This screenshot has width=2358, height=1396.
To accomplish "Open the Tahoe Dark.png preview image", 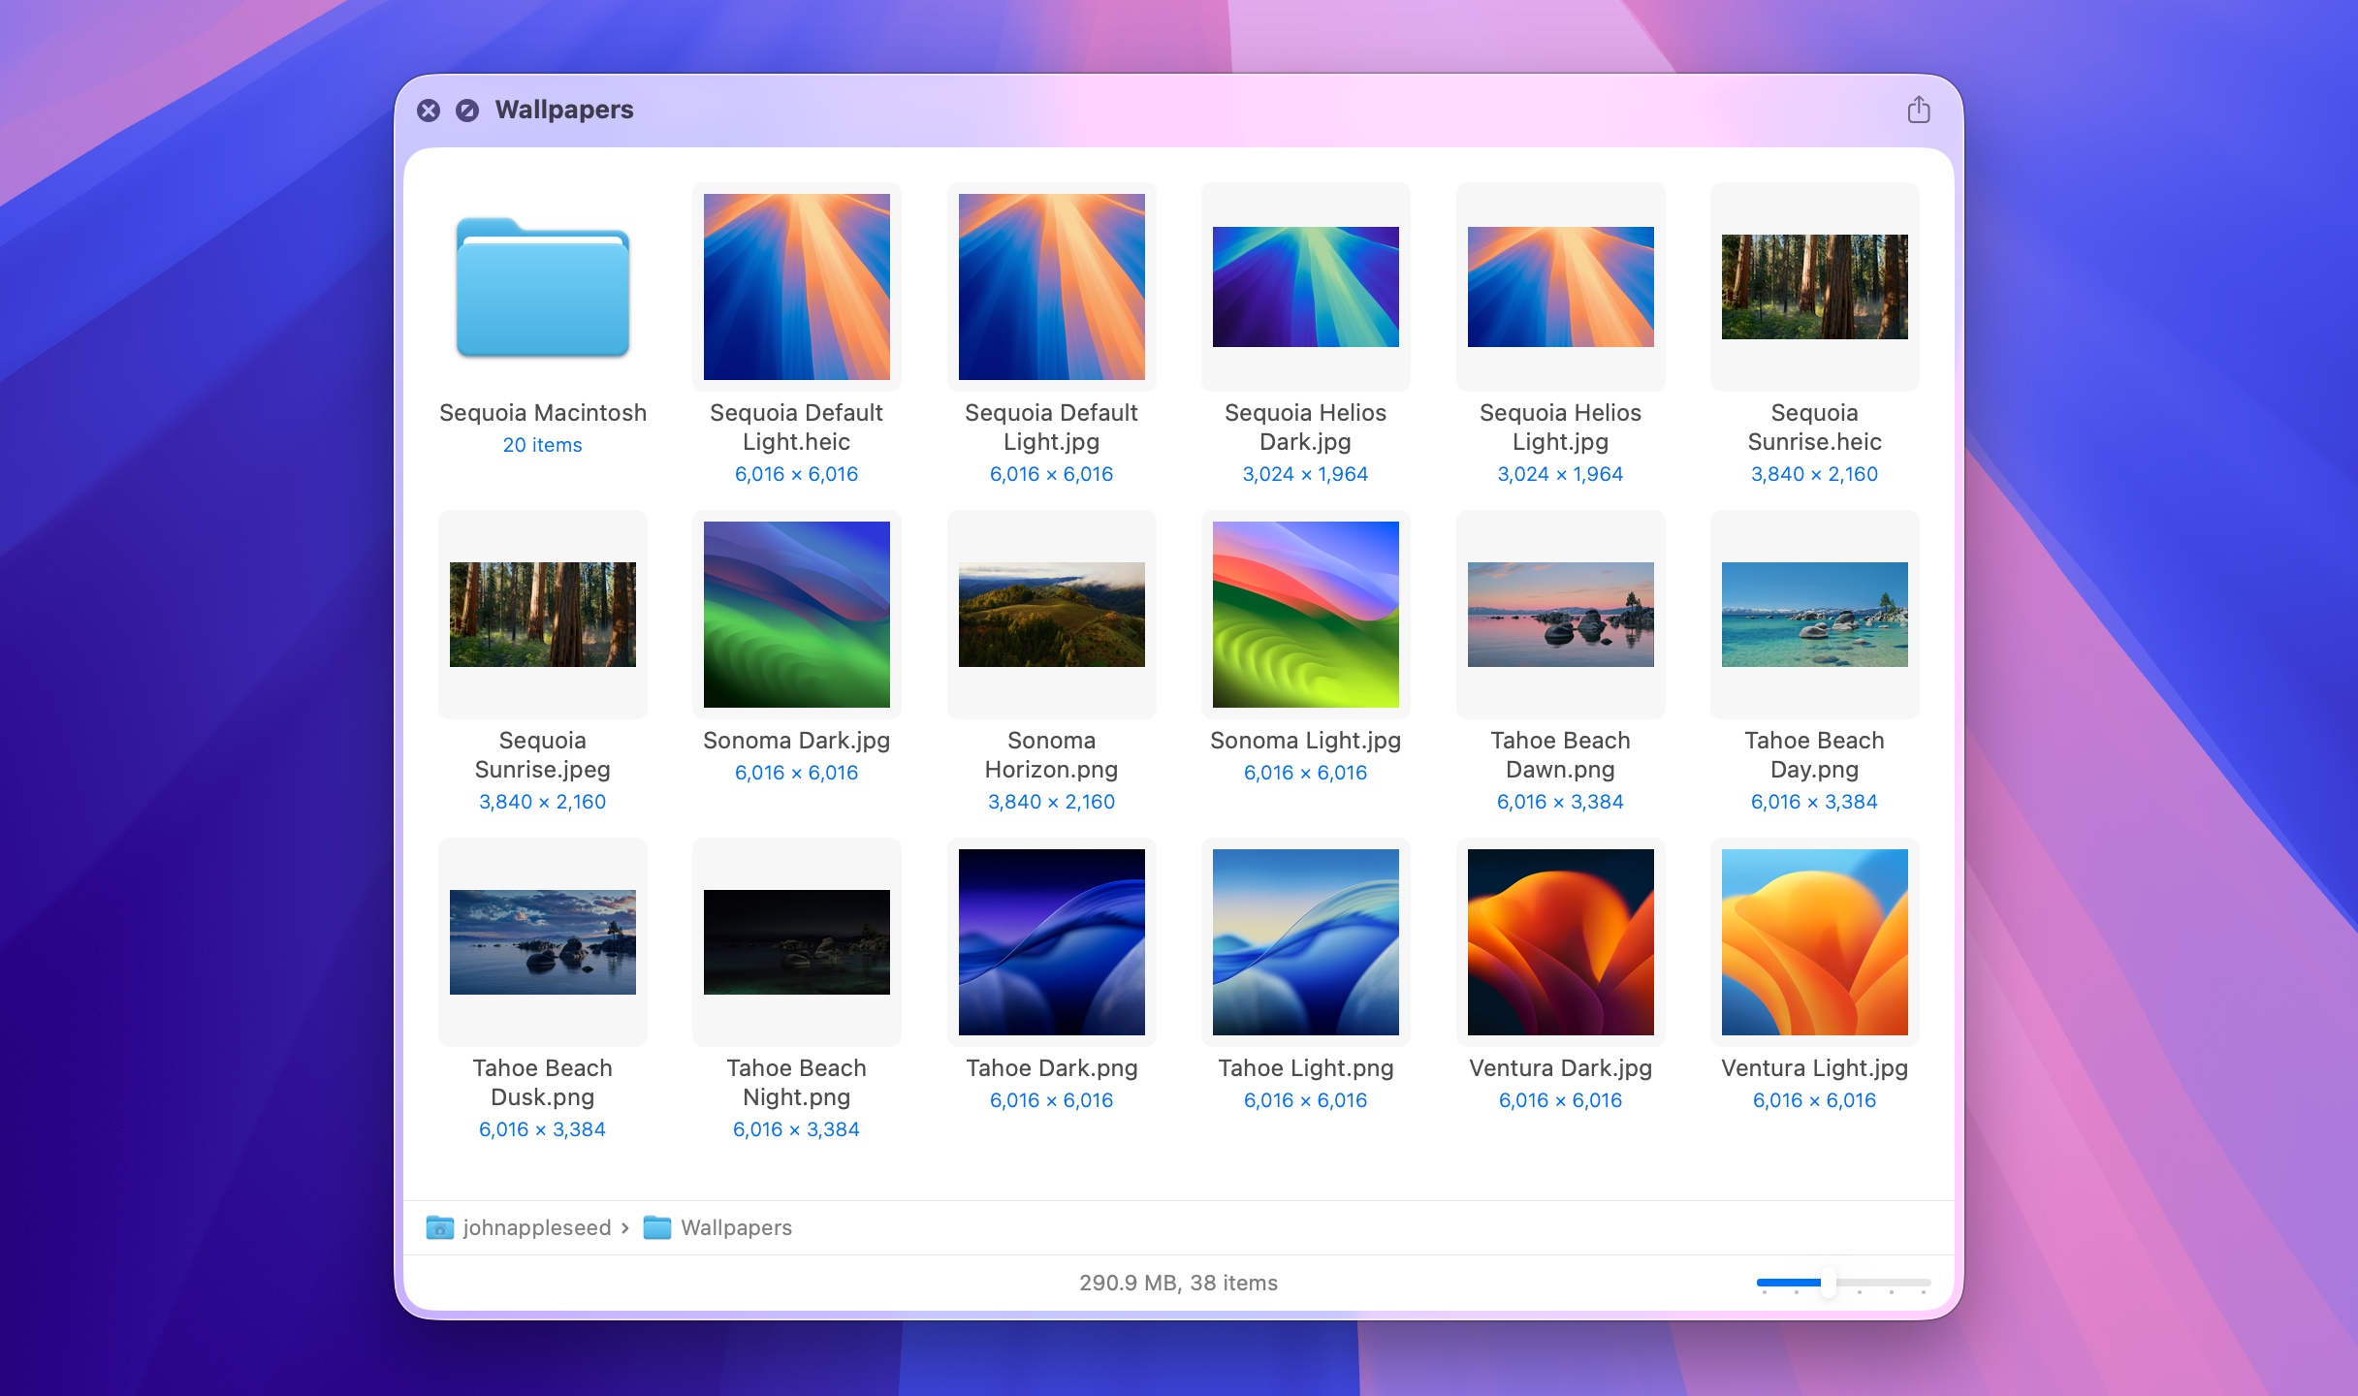I will (1051, 941).
